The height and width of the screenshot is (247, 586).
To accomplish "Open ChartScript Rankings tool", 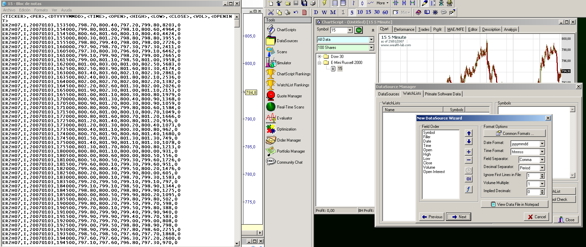I will pos(288,74).
